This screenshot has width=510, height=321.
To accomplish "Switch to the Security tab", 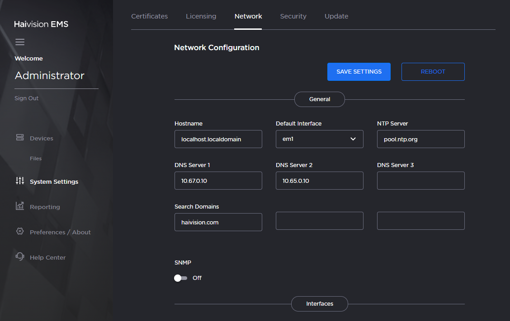I will click(293, 16).
